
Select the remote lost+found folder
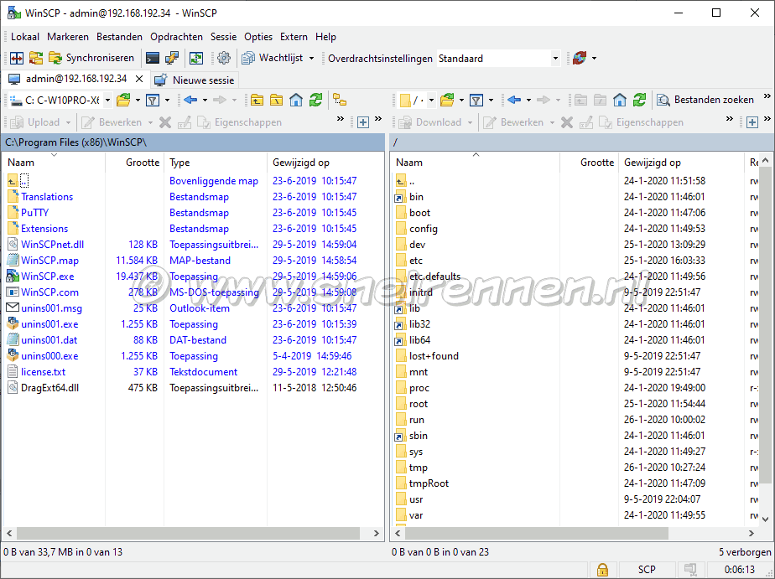coord(434,356)
